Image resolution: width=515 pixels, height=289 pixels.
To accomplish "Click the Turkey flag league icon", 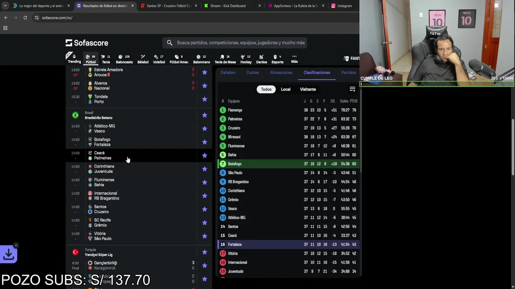I will (x=75, y=252).
